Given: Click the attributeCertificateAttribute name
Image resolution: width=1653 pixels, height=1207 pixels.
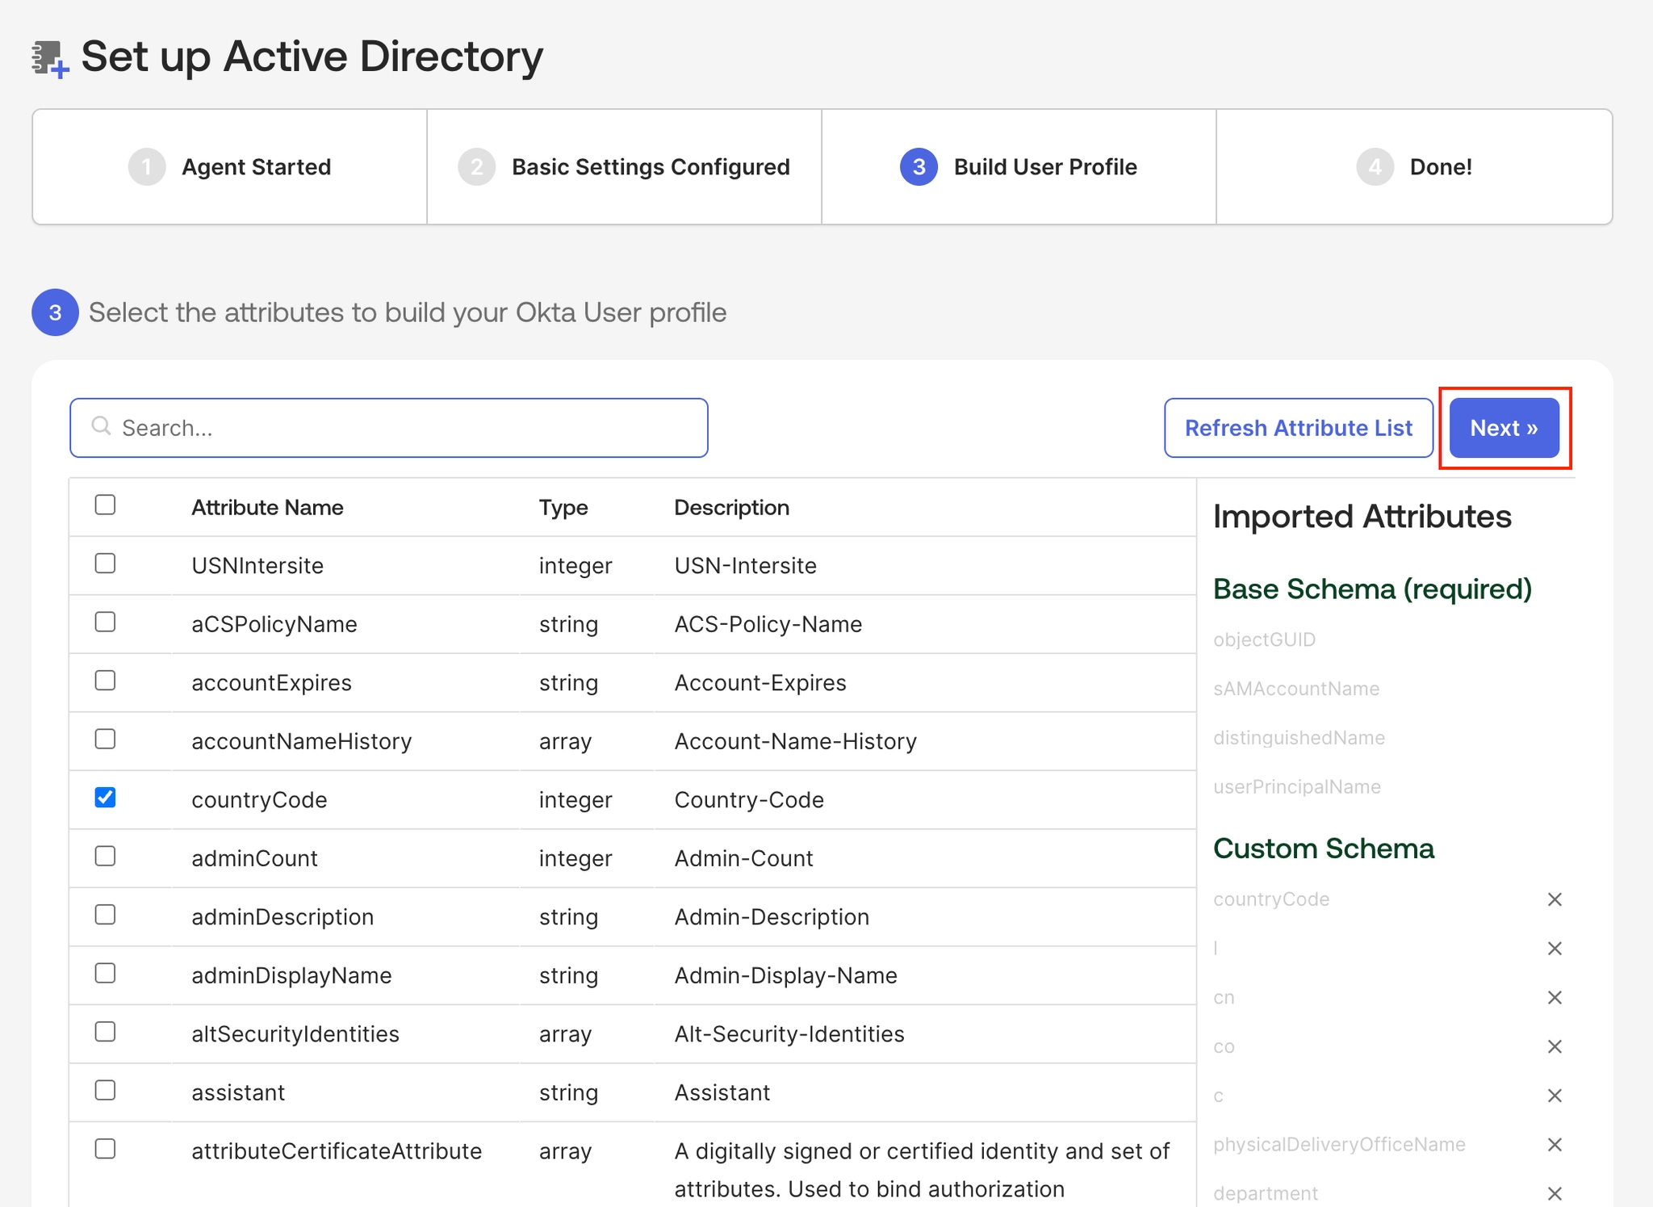Looking at the screenshot, I should coord(337,1151).
